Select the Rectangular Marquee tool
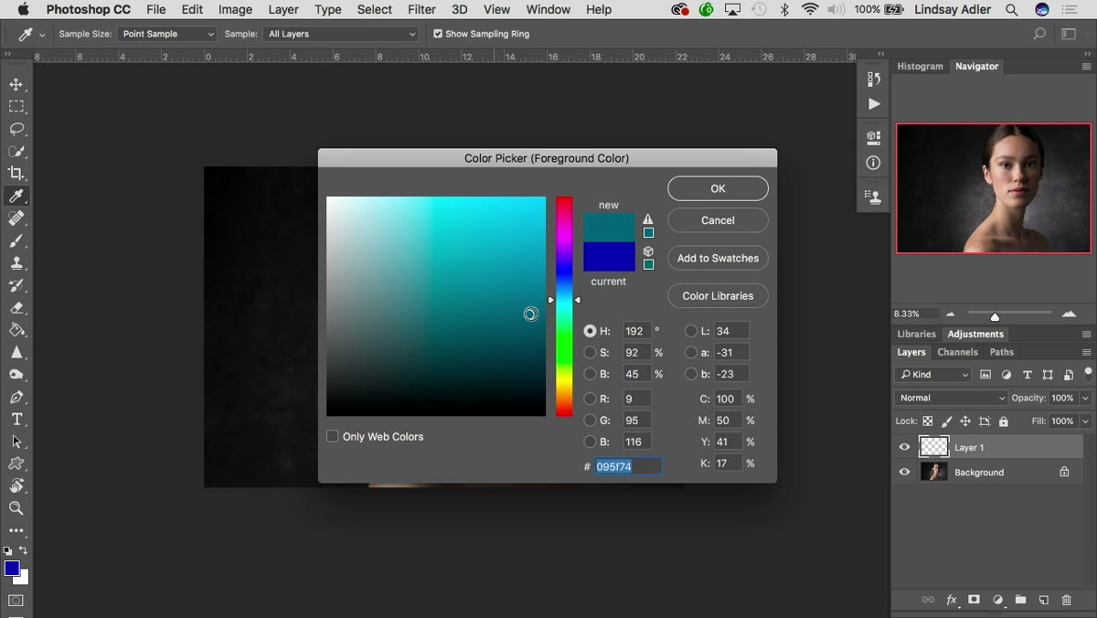Image resolution: width=1097 pixels, height=618 pixels. [x=16, y=106]
